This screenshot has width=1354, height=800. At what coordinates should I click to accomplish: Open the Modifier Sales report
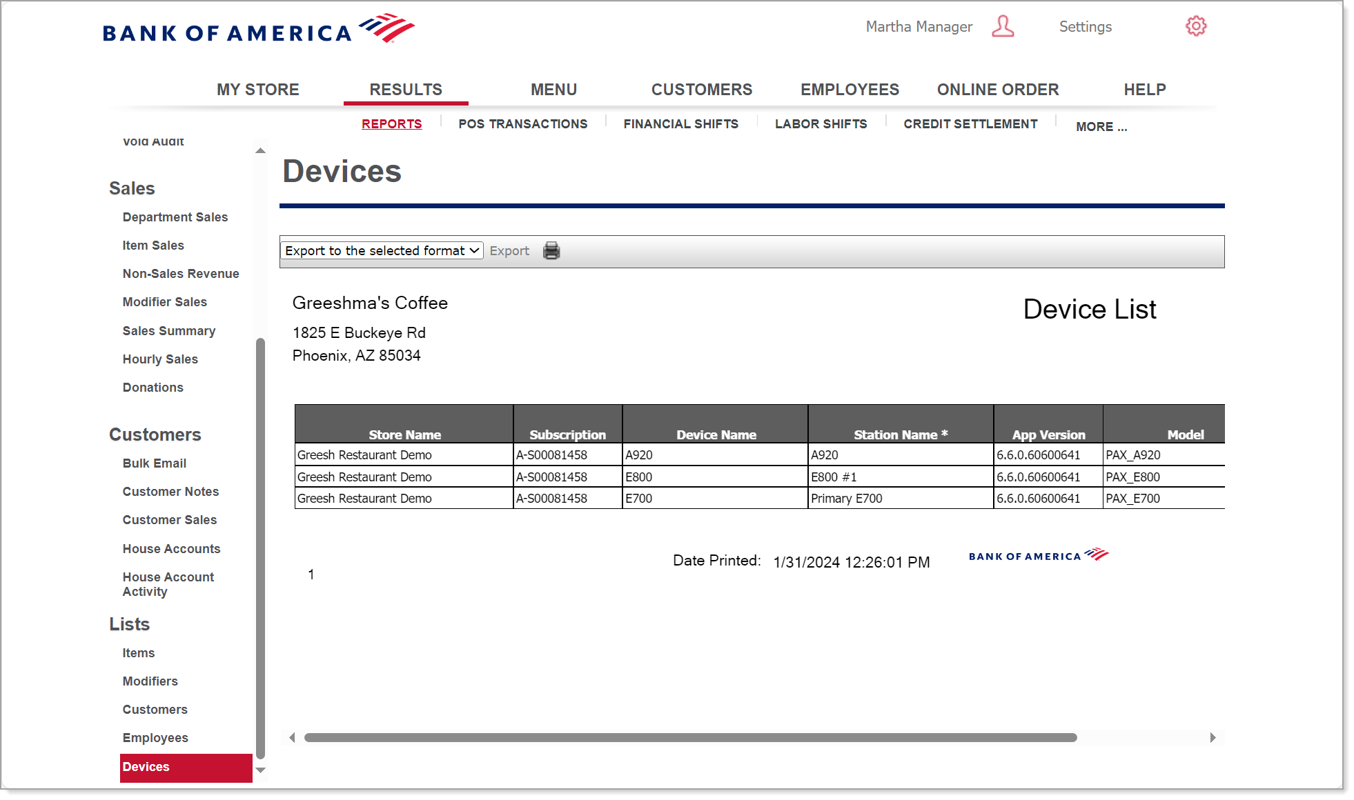point(165,302)
